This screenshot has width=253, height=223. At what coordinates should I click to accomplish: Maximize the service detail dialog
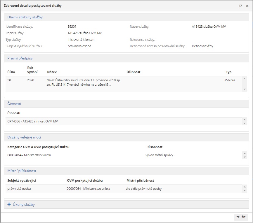tap(241, 6)
